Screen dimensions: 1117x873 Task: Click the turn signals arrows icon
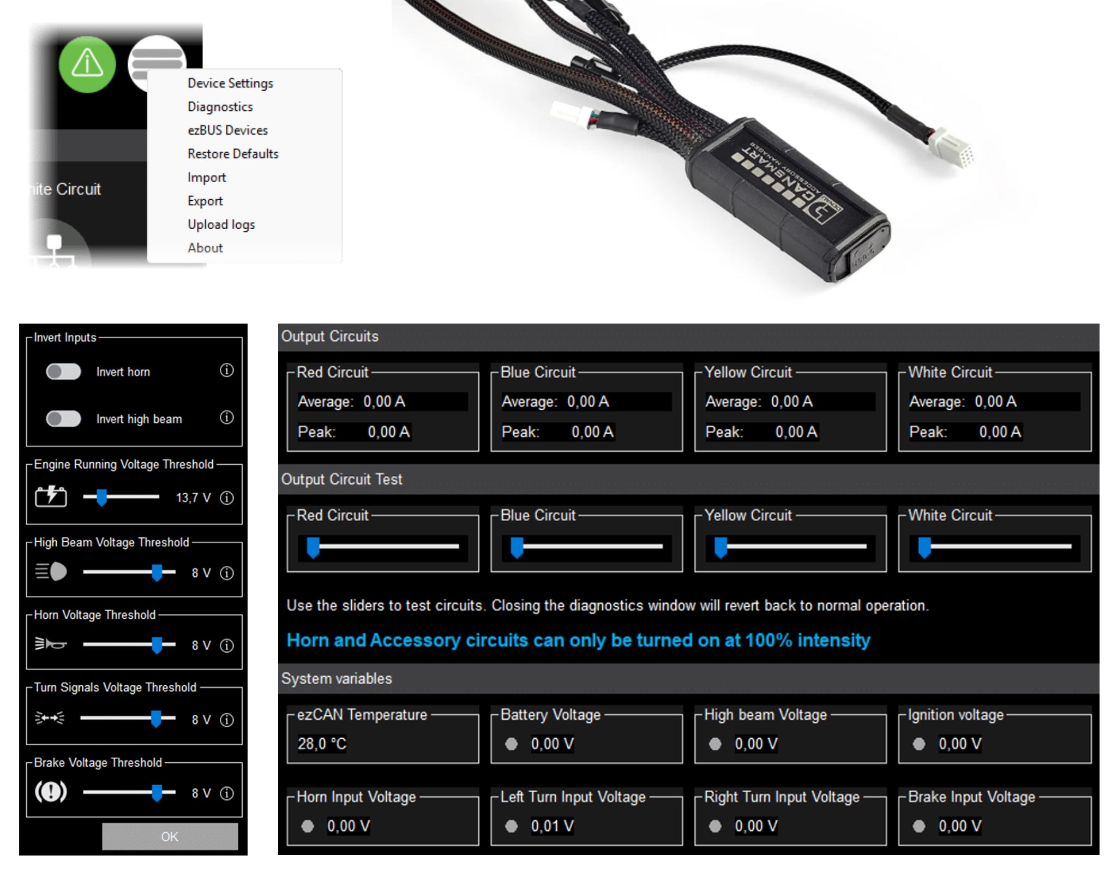pyautogui.click(x=50, y=717)
